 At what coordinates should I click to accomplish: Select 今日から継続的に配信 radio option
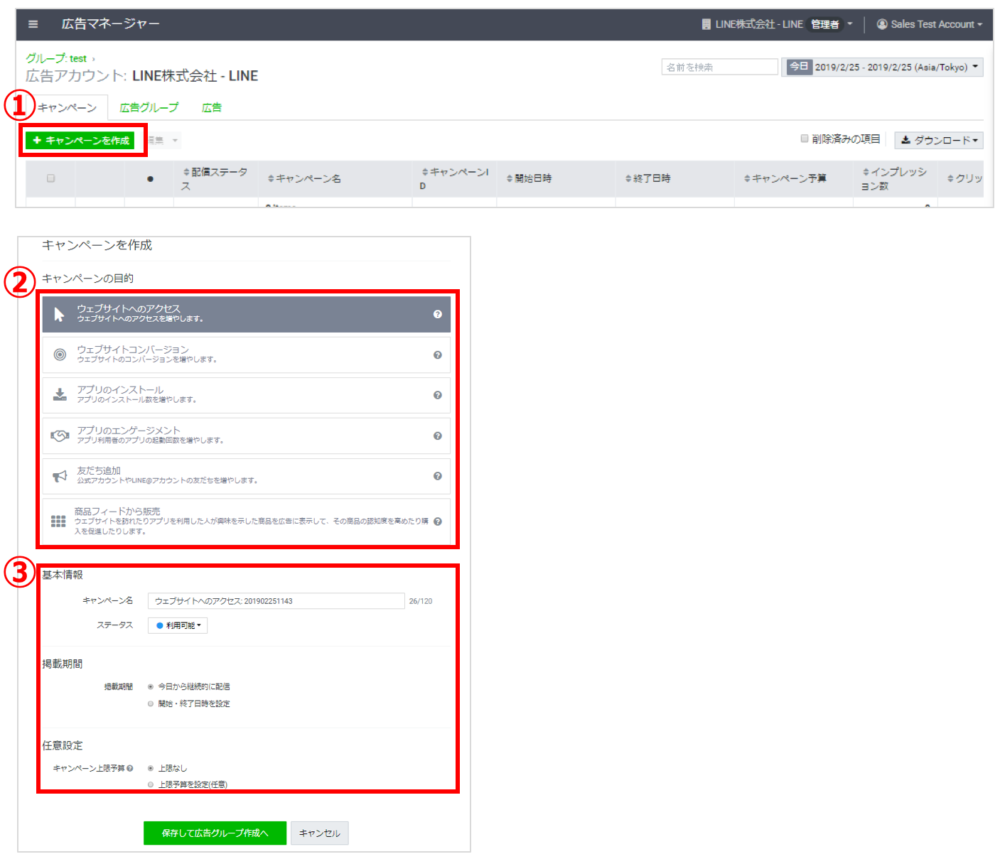(x=151, y=686)
